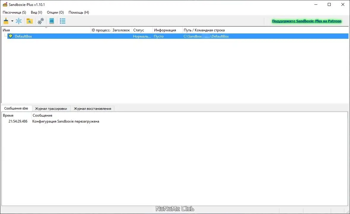Click the folder browse toolbar icon
350x214 pixels.
(29, 21)
